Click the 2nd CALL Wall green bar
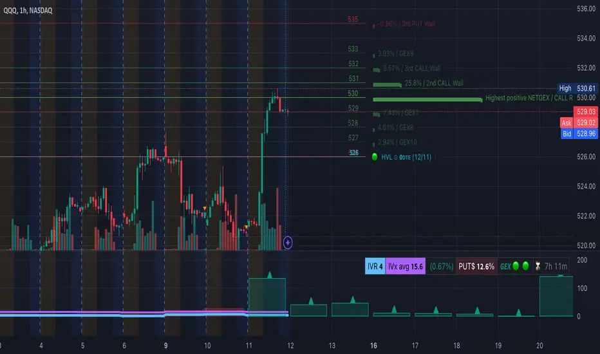This screenshot has width=600, height=354. point(387,84)
